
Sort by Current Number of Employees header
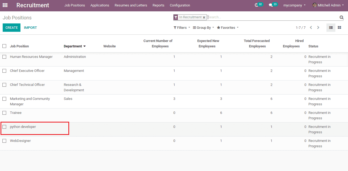pos(158,44)
